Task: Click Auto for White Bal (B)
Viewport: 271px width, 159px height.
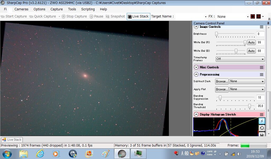Action: [x=251, y=51]
